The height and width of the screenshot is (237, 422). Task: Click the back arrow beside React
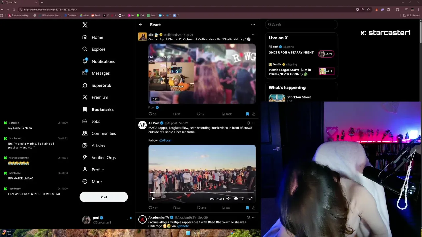[x=141, y=25]
